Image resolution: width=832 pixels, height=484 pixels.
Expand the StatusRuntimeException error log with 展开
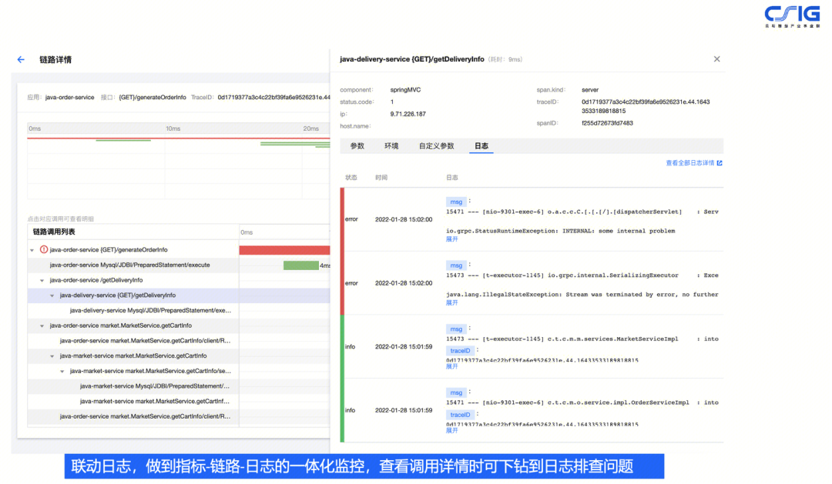click(451, 239)
